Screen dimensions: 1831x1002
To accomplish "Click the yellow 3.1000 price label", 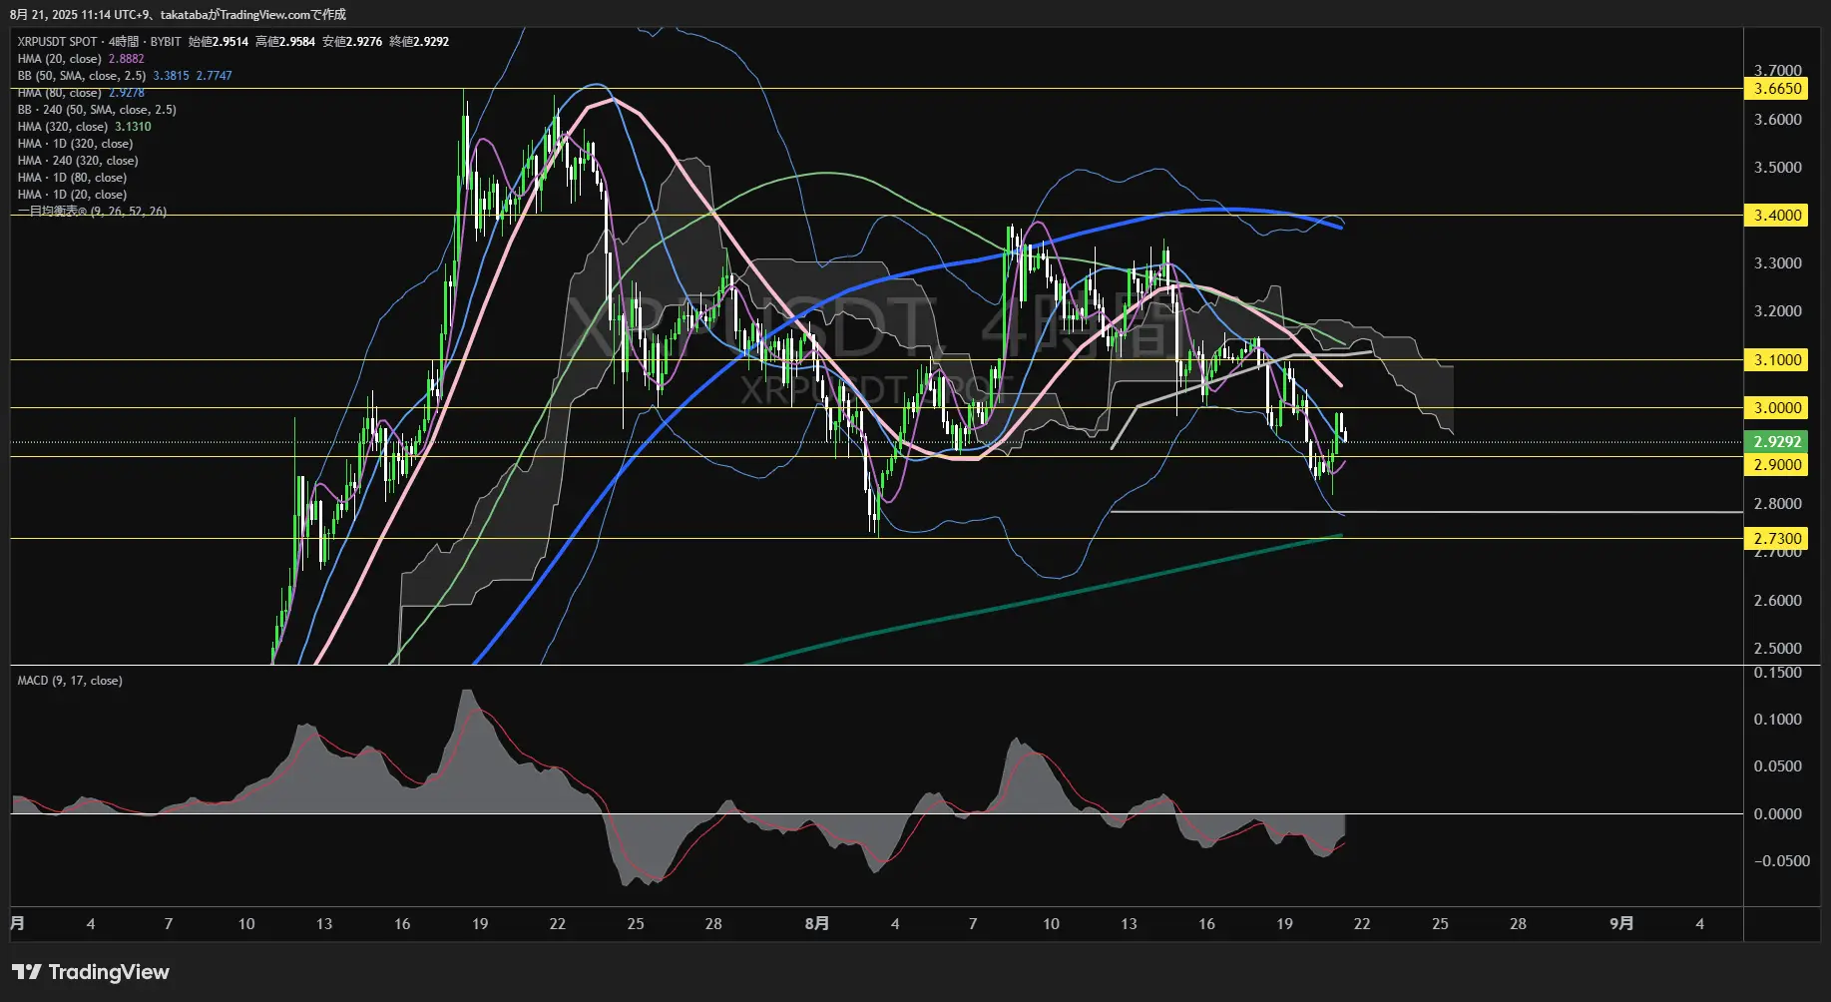I will pos(1777,360).
